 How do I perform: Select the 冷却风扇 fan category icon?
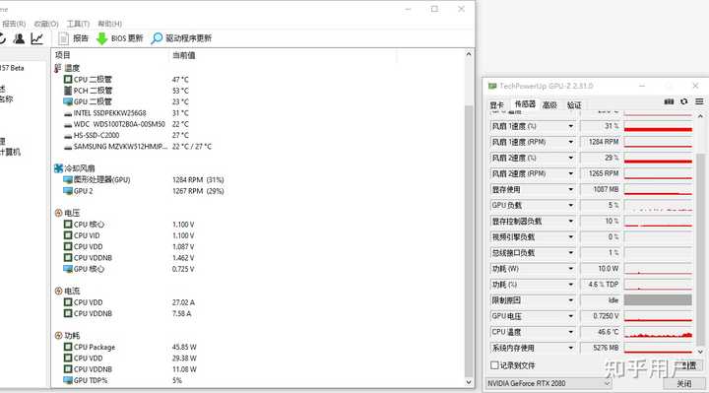point(58,168)
